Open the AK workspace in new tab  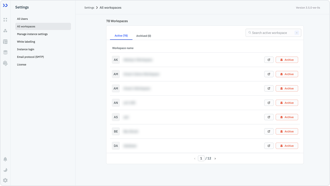pos(269,60)
